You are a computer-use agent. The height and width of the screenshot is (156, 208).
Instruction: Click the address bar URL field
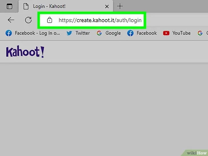(92, 20)
